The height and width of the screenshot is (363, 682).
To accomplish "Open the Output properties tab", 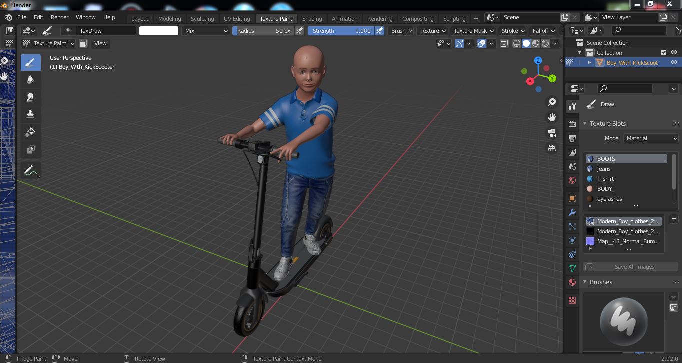I will point(572,138).
